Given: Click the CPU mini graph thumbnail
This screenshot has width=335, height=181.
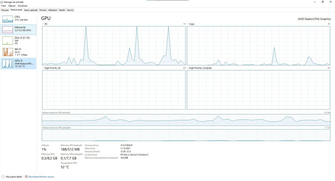Looking at the screenshot, I should (x=8, y=19).
